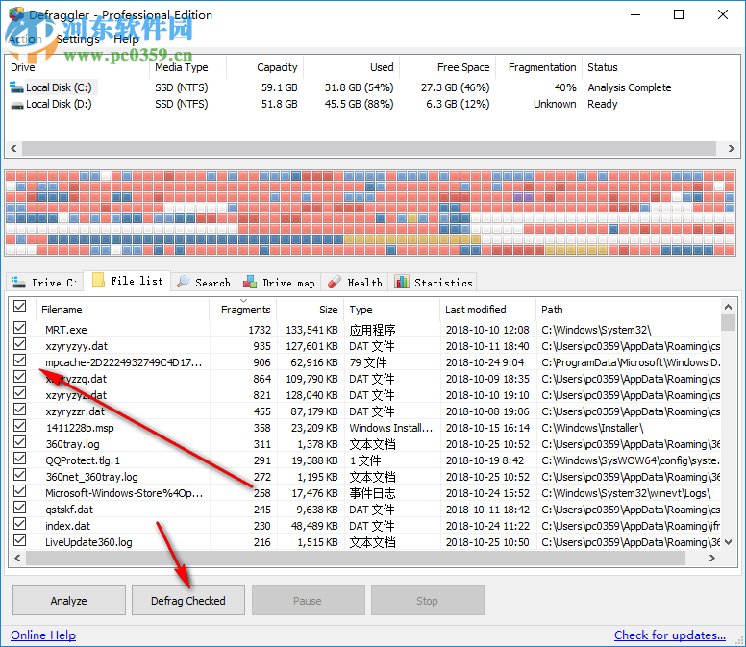Click the Fragmentation column header in drive list

tap(538, 67)
